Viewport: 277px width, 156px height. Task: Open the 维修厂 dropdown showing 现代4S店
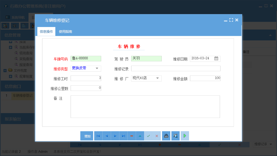tap(158, 78)
